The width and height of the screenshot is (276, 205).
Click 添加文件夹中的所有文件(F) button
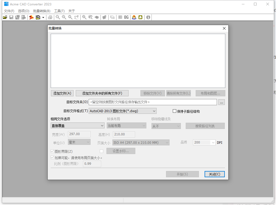pyautogui.click(x=102, y=93)
